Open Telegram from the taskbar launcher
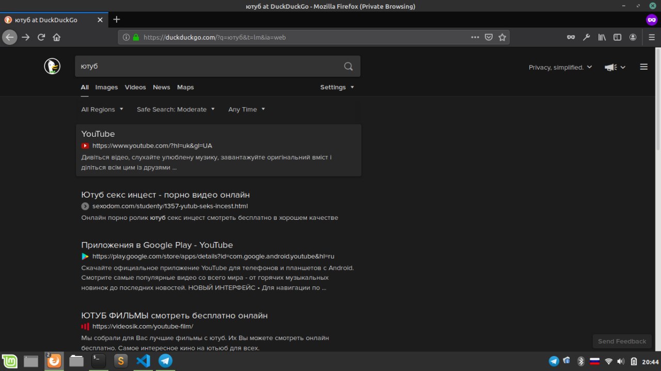The width and height of the screenshot is (661, 371). pos(165,361)
